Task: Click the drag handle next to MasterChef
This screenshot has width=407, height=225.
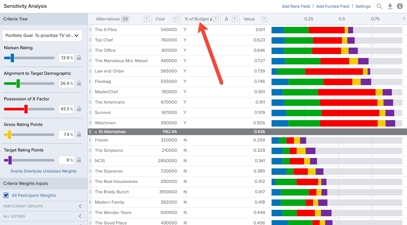Action: (90, 92)
